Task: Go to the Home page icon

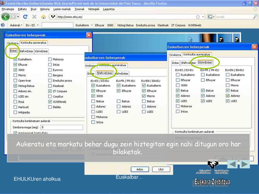Action: (x=43, y=17)
